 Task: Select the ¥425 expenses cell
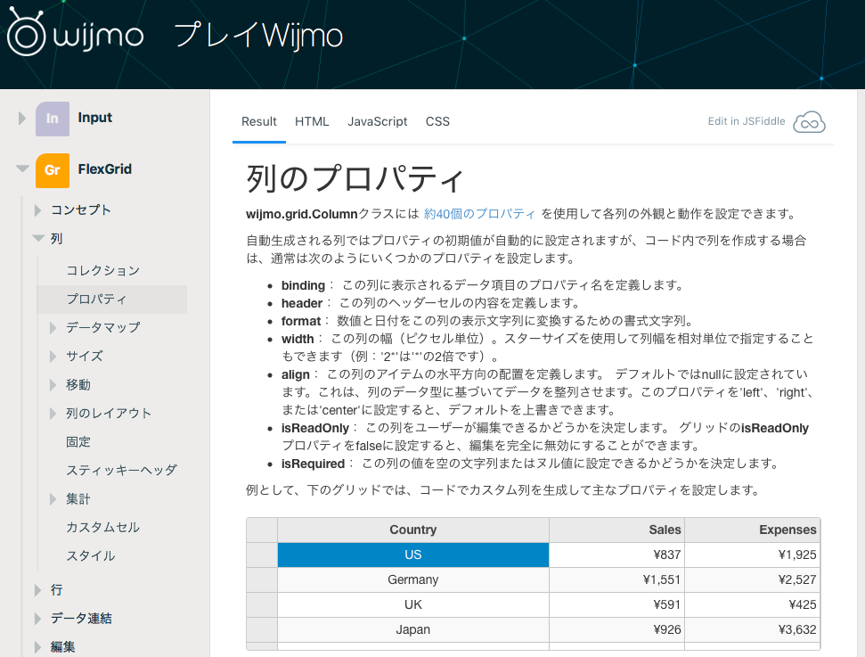pos(753,604)
